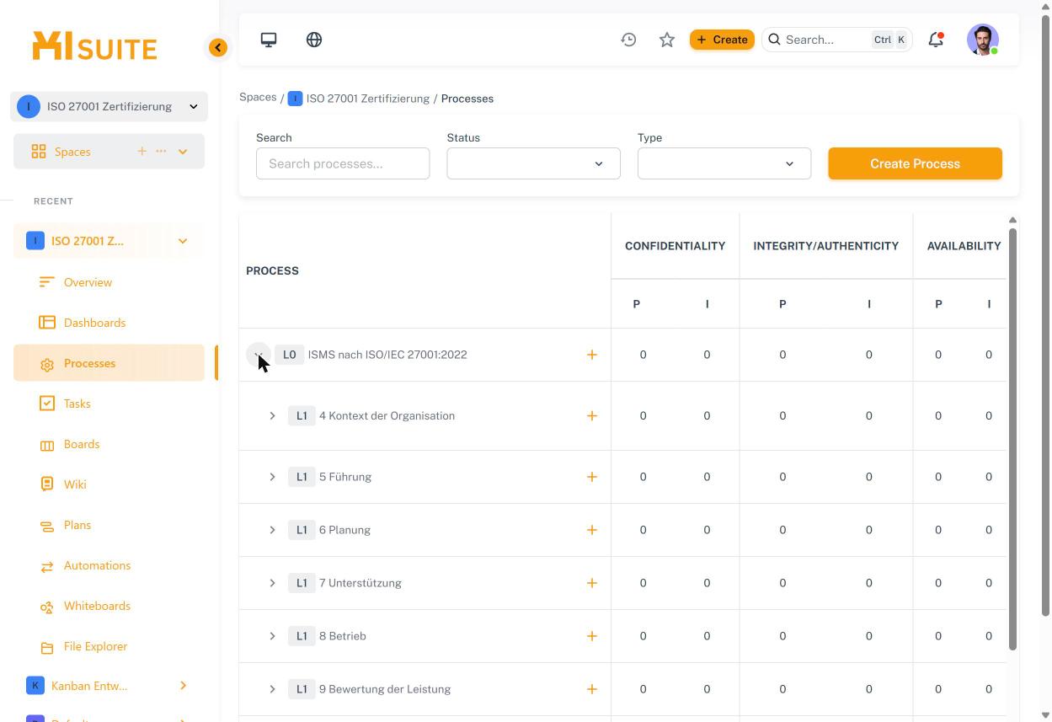Open the Status filter dropdown
This screenshot has height=722, width=1052.
[534, 163]
